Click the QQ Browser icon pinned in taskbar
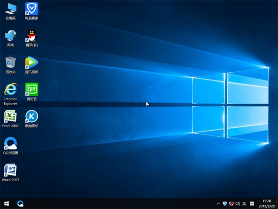The image size is (278, 209). point(20,203)
